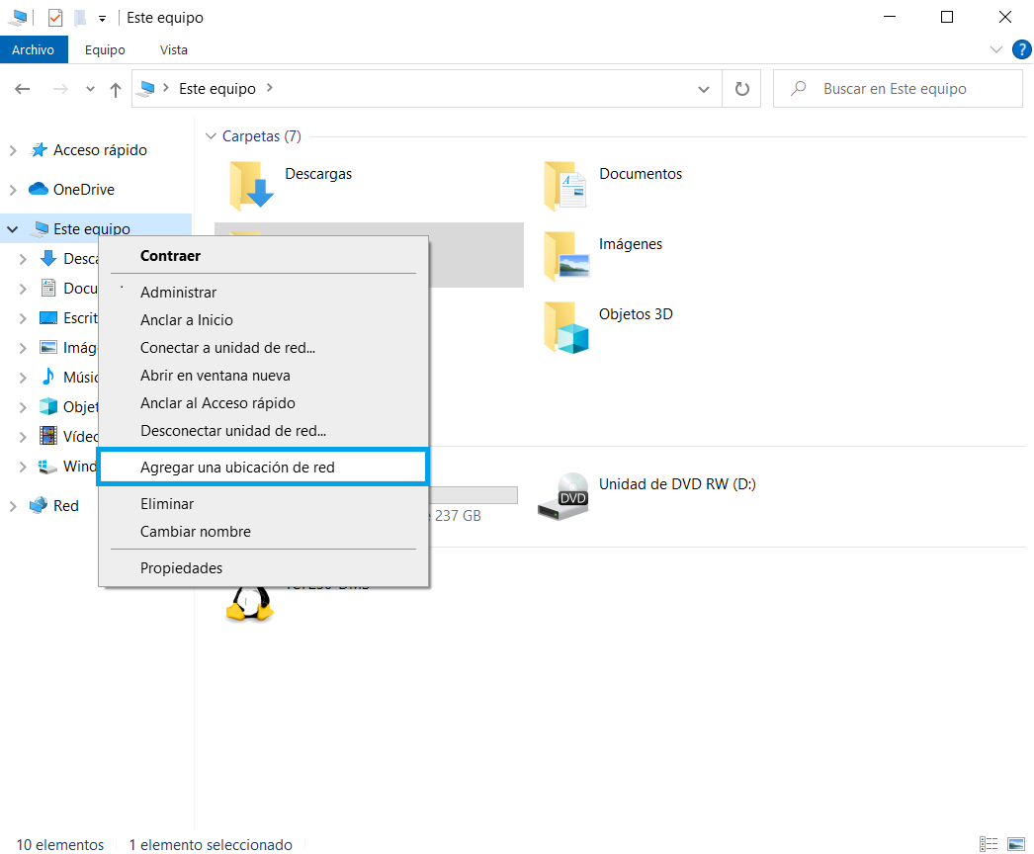Viewport: 1034px width, 854px height.
Task: Open the Unidad de DVD RW (D:) drive icon
Action: tap(562, 496)
